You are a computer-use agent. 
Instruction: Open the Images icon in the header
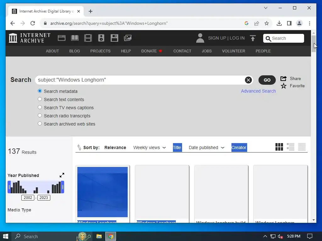tap(128, 38)
